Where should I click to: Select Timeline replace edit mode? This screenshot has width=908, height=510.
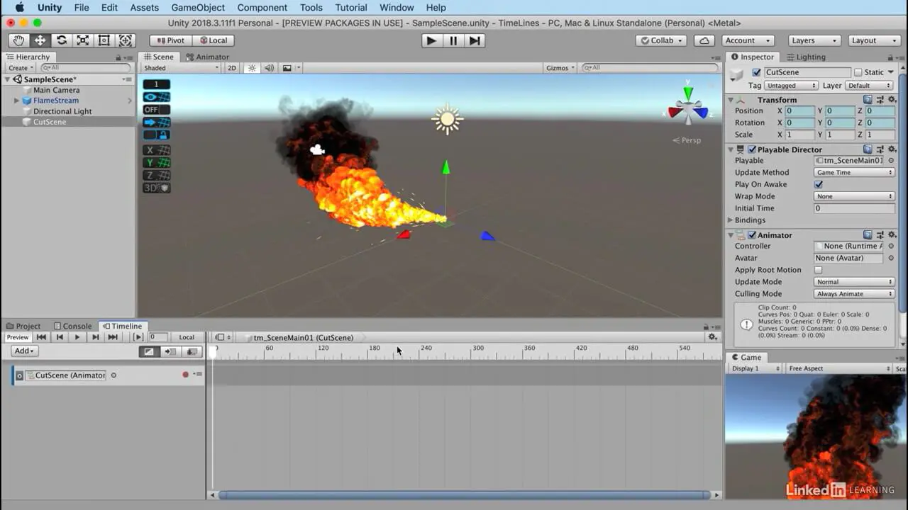coord(192,351)
